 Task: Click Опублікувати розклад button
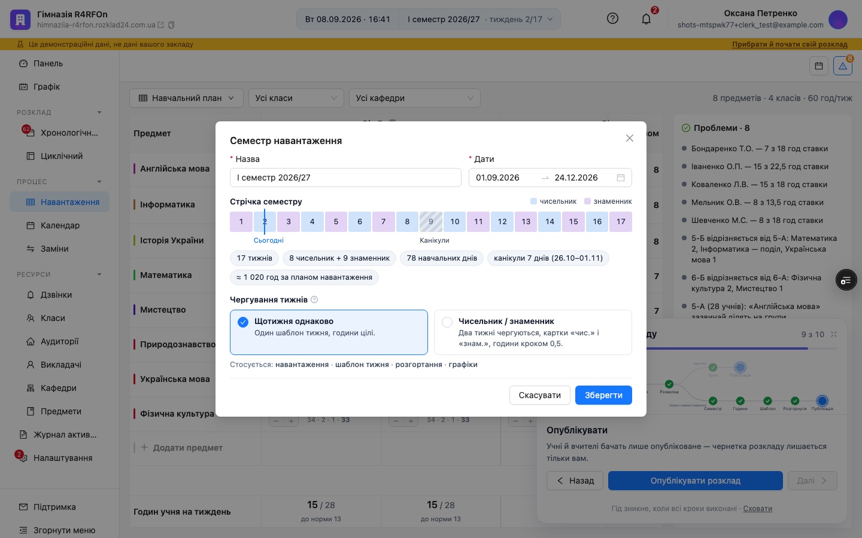(x=696, y=481)
